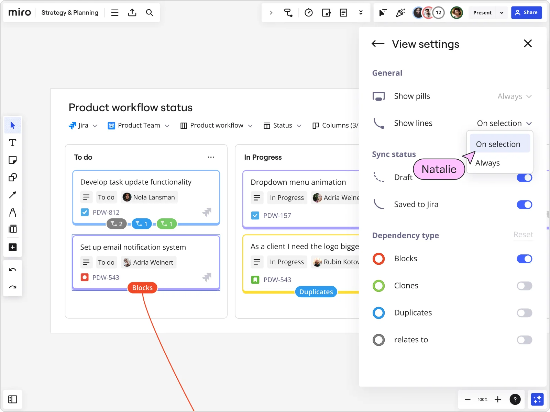The height and width of the screenshot is (412, 550).
Task: Select the Connection line arrow tool
Action: point(13,195)
